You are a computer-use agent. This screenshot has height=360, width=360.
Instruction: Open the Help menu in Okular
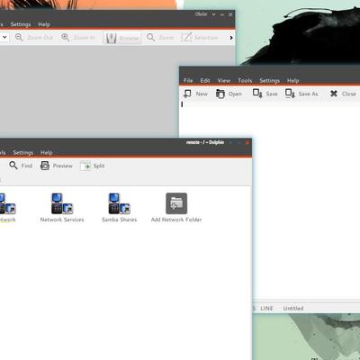pyautogui.click(x=44, y=24)
